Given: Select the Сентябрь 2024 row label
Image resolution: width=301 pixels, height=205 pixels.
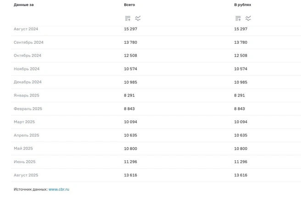Looking at the screenshot, I should click(x=28, y=42).
